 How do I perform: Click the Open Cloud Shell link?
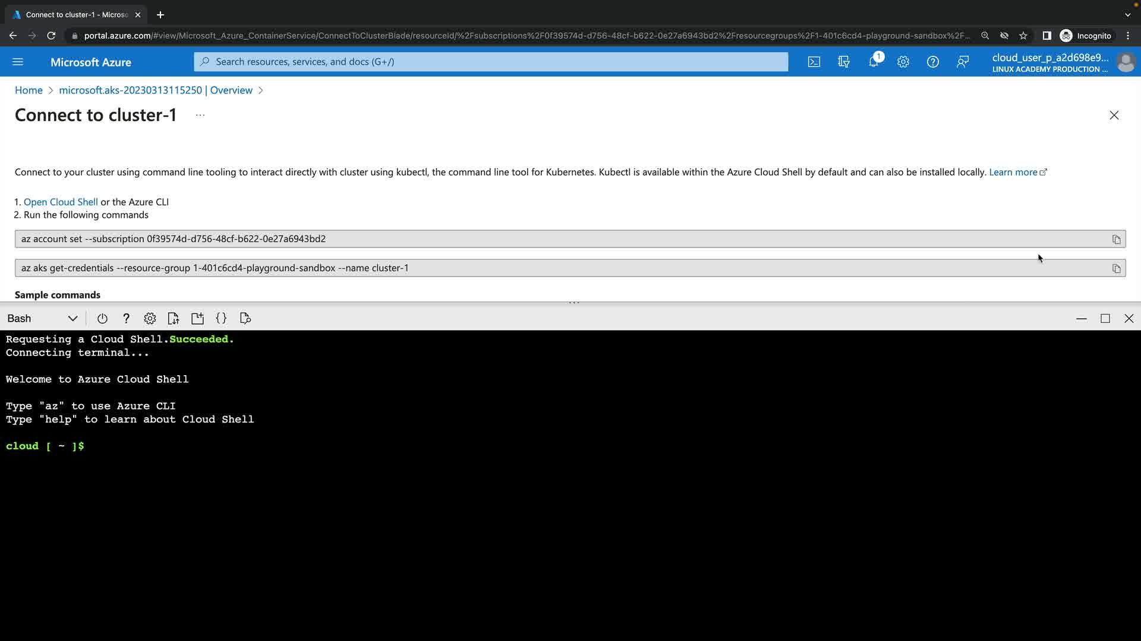point(61,202)
